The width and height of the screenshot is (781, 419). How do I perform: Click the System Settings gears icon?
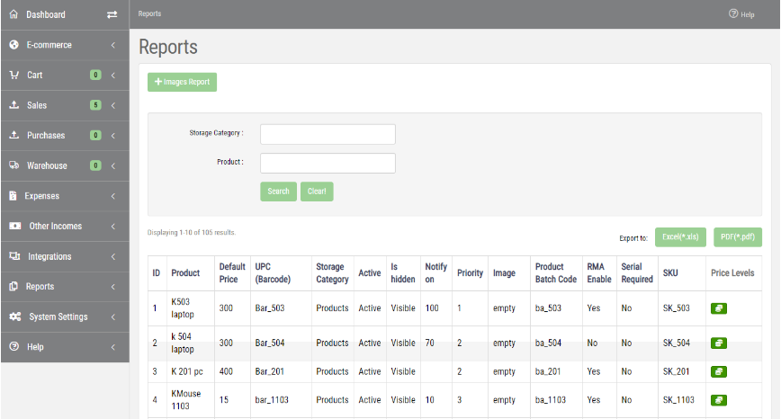pyautogui.click(x=15, y=316)
